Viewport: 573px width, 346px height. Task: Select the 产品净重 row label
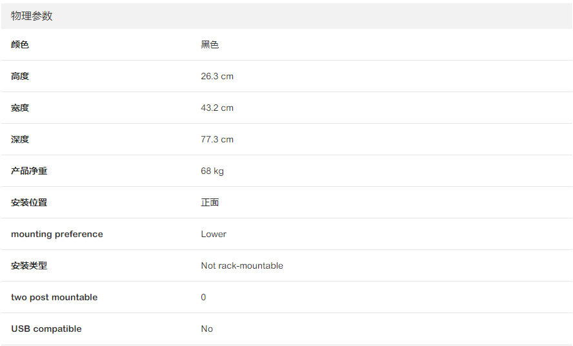coord(29,171)
